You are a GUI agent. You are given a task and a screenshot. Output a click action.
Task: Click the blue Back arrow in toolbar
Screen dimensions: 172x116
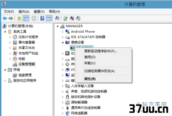[x=5, y=18]
